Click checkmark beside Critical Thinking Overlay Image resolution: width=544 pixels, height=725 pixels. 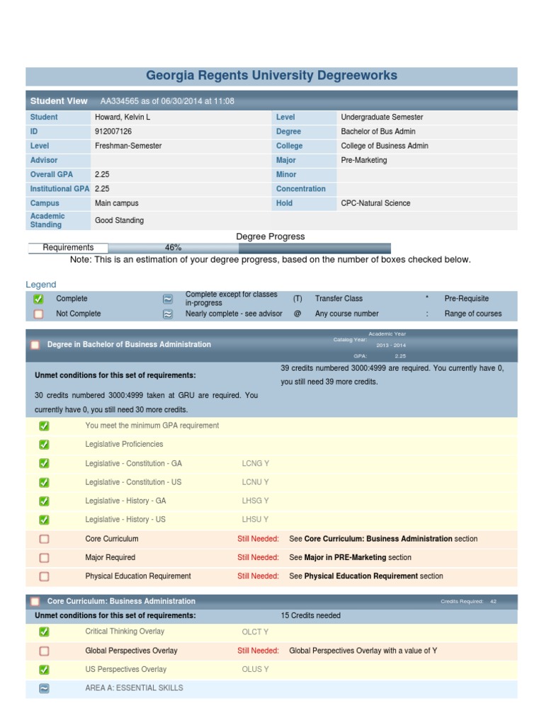pyautogui.click(x=44, y=632)
